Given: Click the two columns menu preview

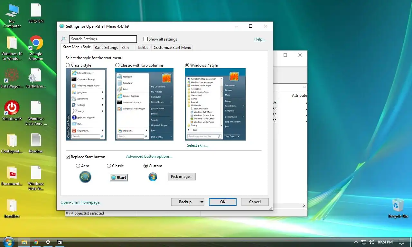Looking at the screenshot, I should pyautogui.click(x=144, y=104).
